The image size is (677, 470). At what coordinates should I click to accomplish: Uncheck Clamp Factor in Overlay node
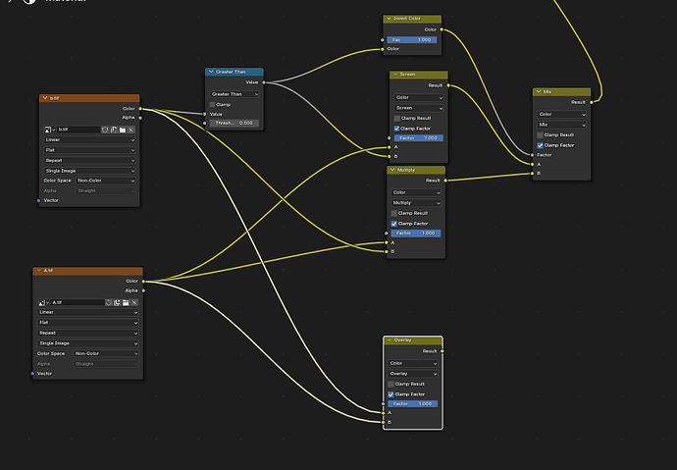click(391, 394)
